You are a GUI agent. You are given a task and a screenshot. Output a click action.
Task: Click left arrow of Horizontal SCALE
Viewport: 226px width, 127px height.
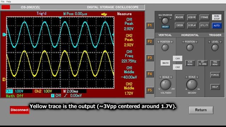click(x=186, y=77)
